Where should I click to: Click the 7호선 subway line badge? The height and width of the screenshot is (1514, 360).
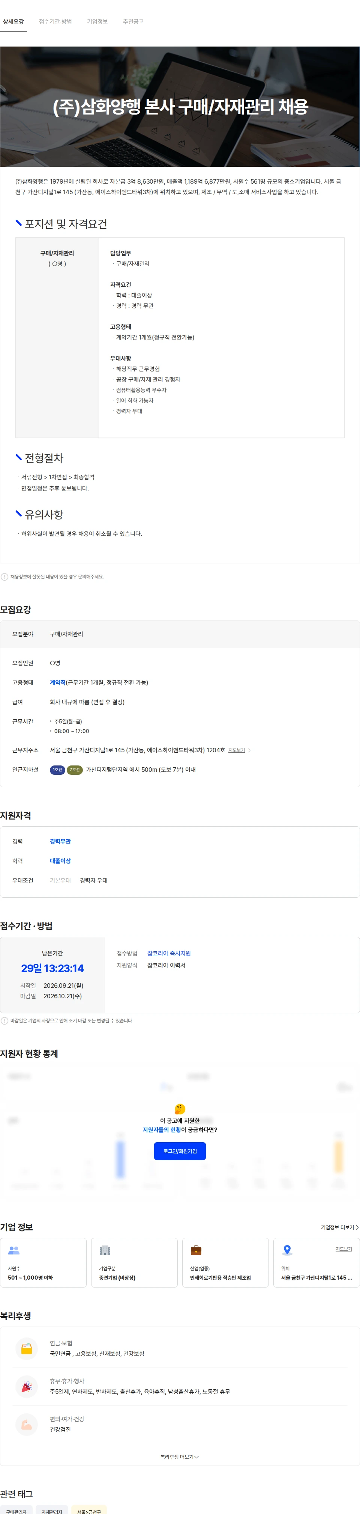click(75, 769)
